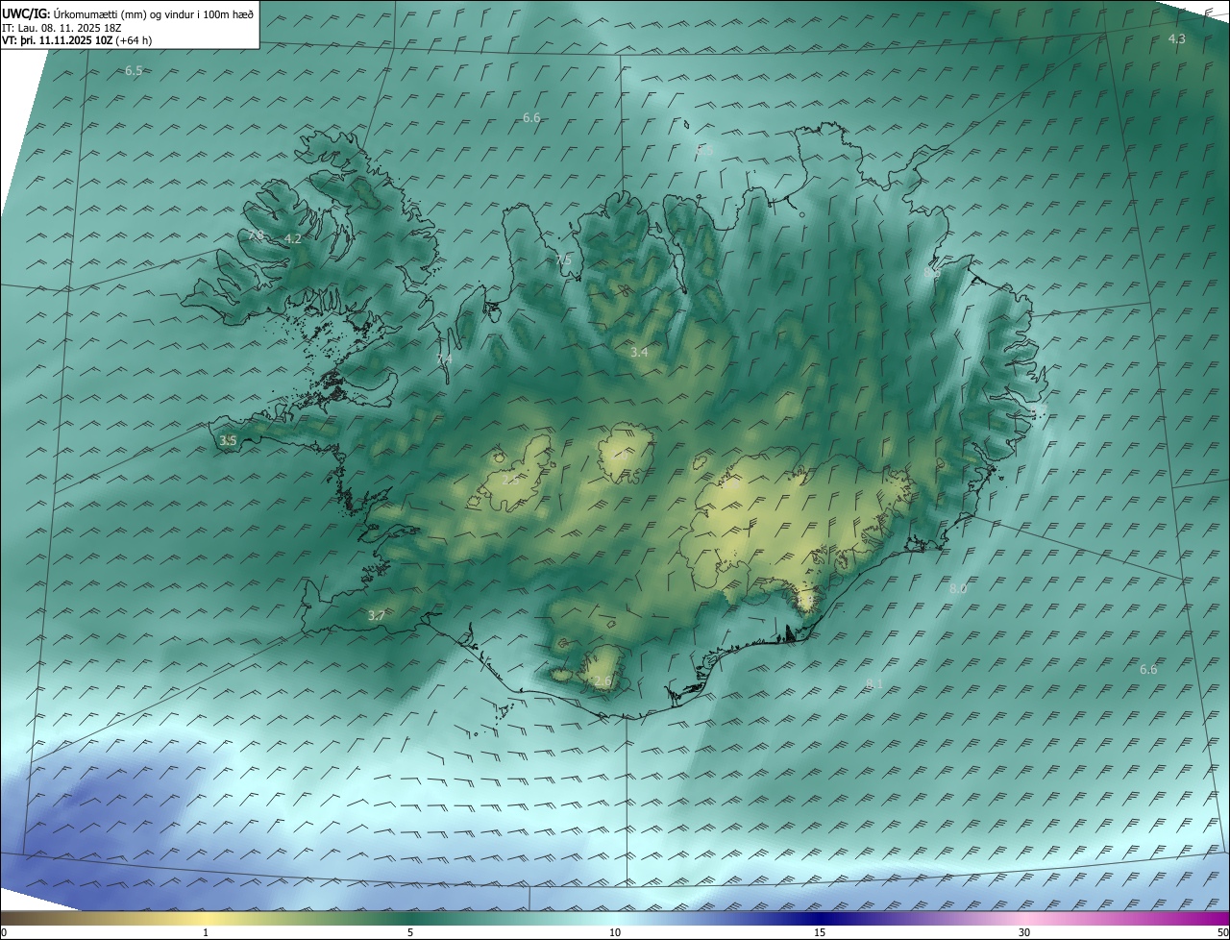Viewport: 1230px width, 940px height.
Task: Click the '1' tick on the color scale
Action: (x=206, y=932)
